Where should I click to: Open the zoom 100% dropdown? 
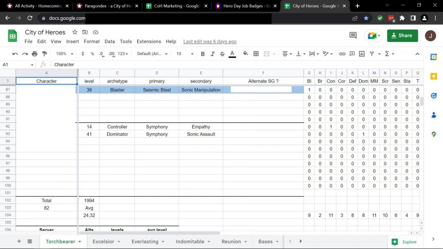[x=64, y=54]
